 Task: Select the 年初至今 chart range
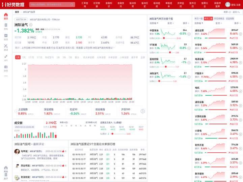(49, 57)
